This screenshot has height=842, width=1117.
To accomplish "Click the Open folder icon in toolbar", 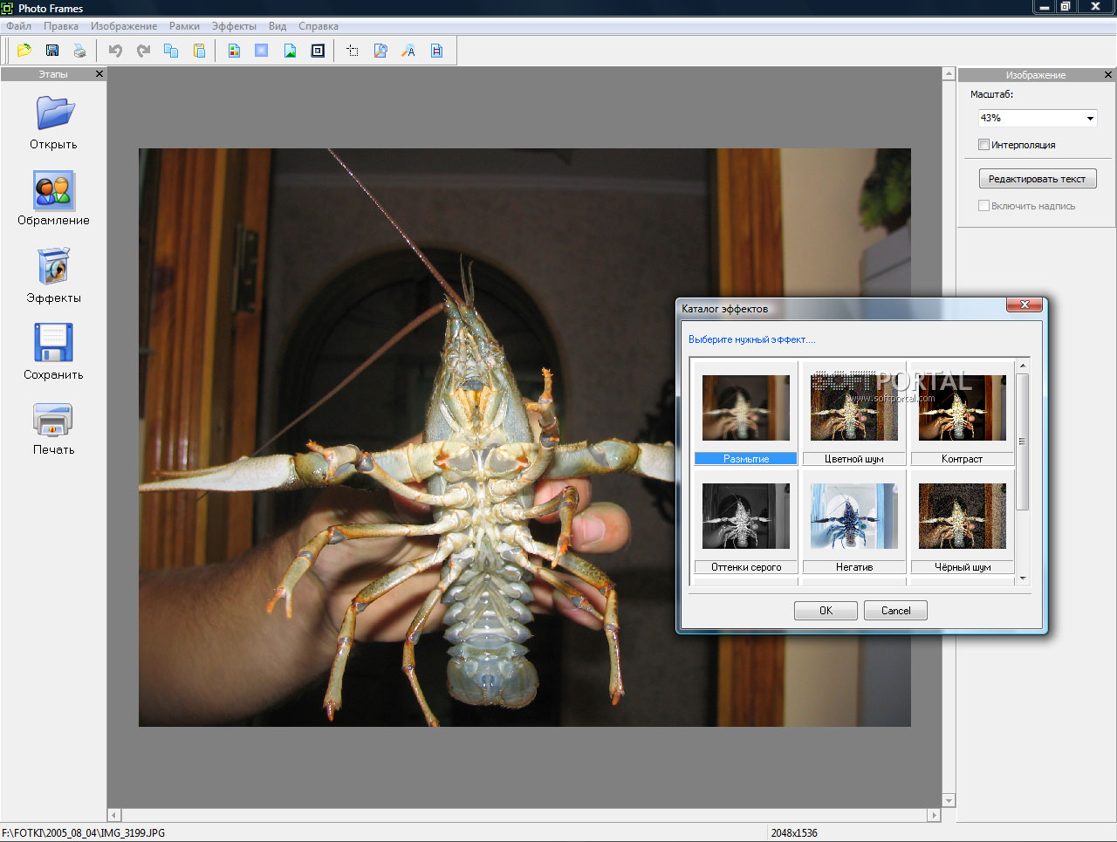I will tap(24, 51).
